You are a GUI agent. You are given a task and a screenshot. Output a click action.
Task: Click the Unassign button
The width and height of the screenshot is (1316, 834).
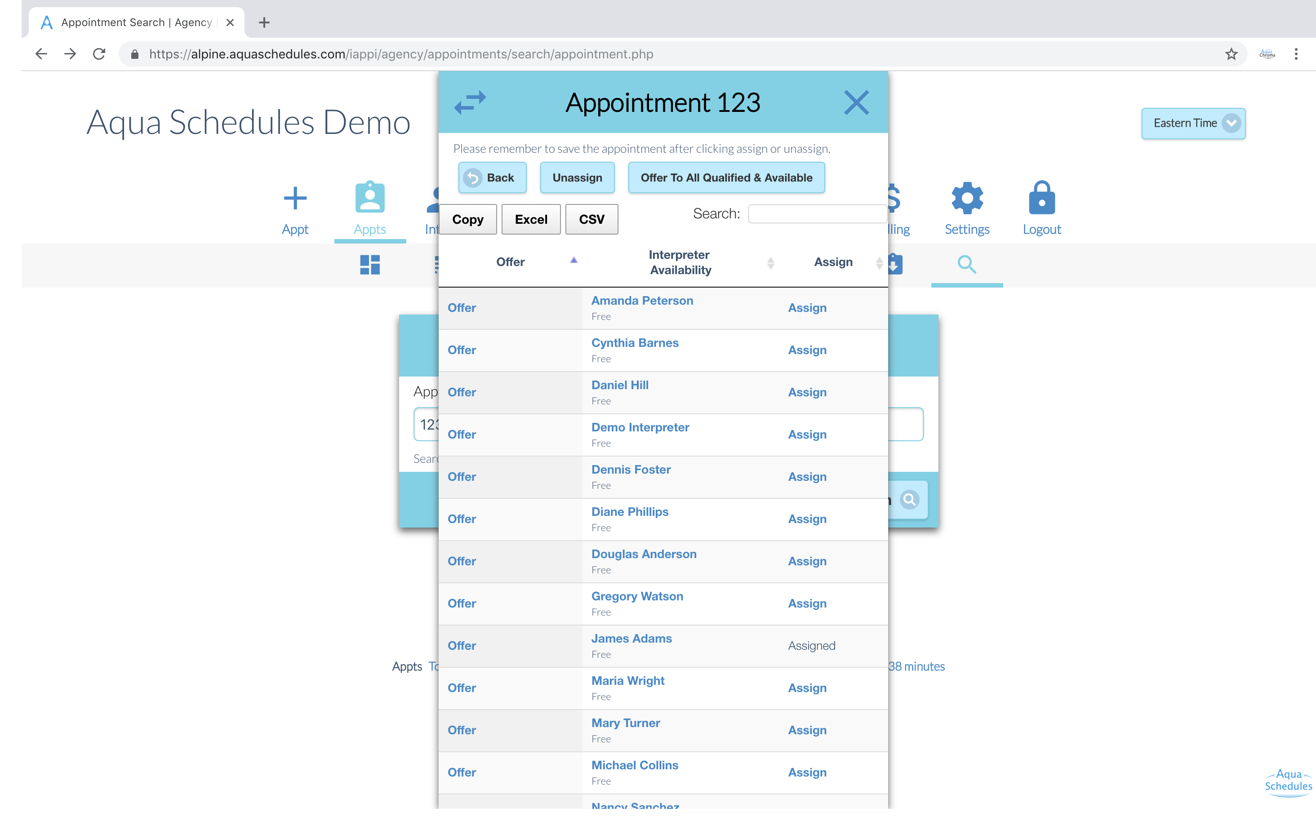pos(577,177)
